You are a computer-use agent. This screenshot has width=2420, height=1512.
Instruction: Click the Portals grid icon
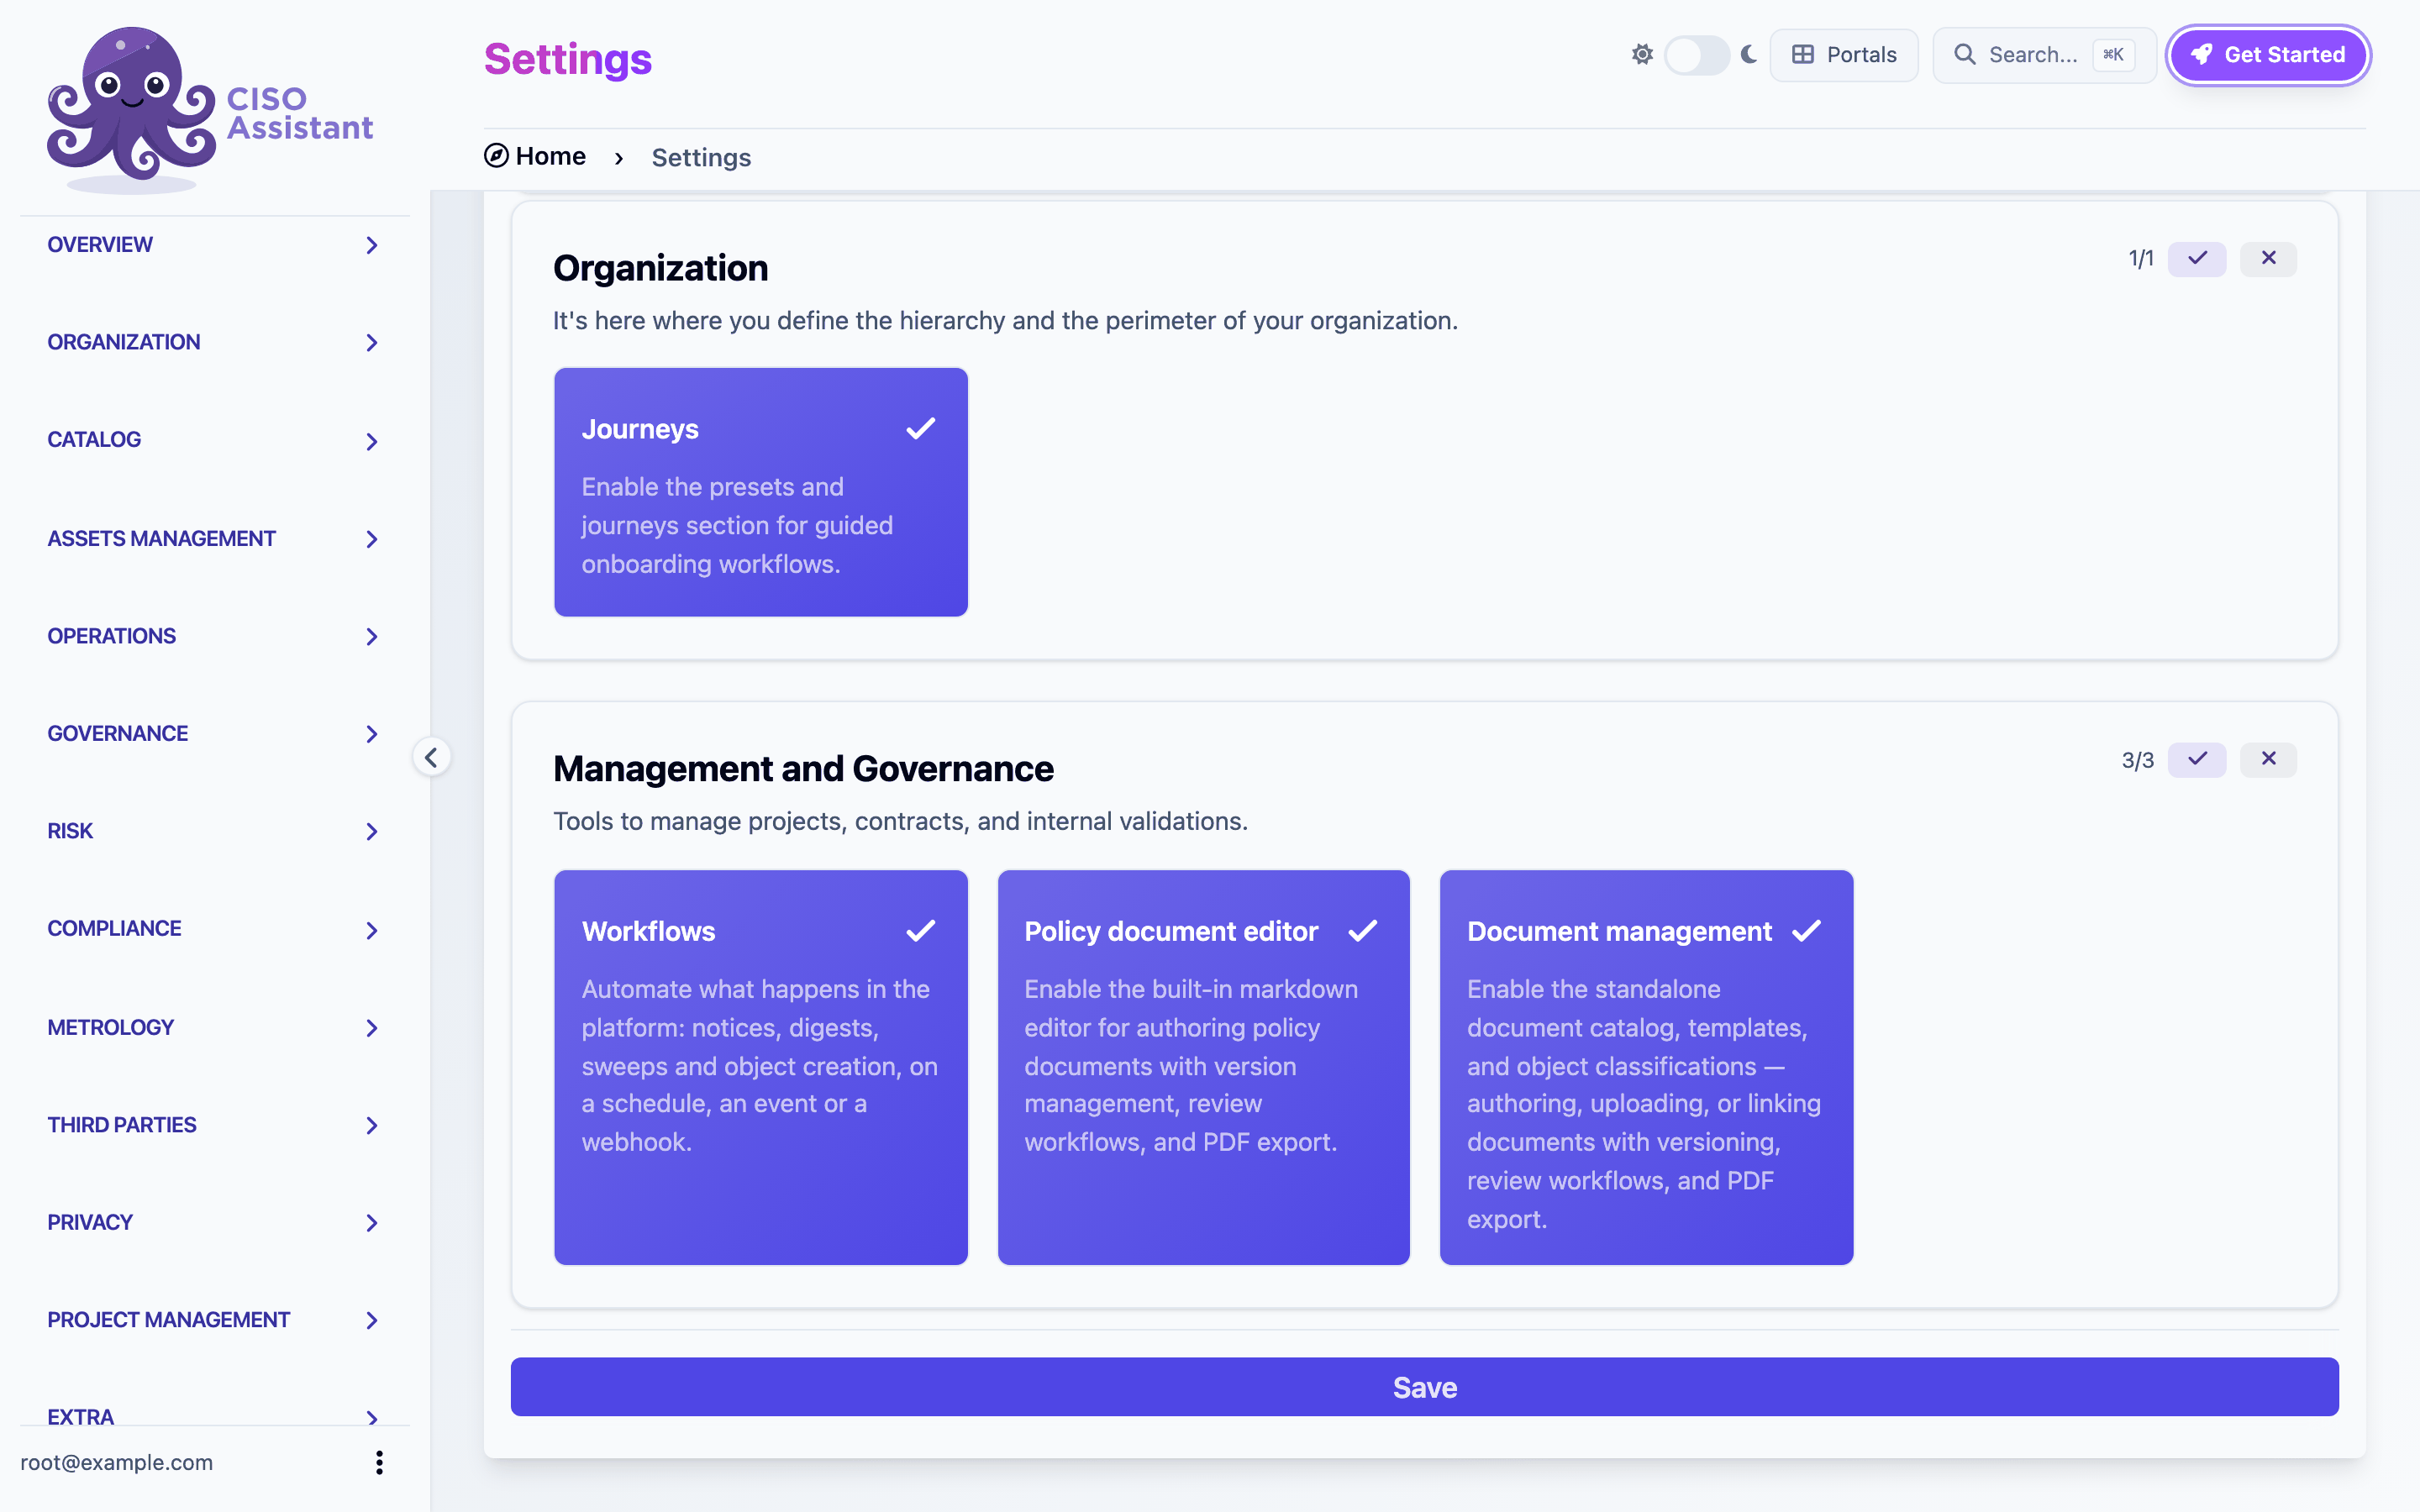pyautogui.click(x=1802, y=54)
